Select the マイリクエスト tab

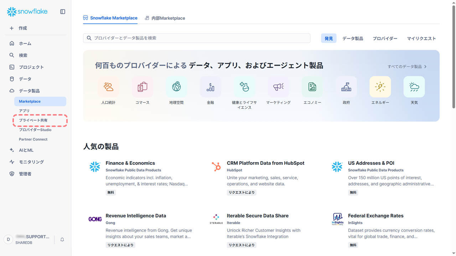(x=421, y=38)
